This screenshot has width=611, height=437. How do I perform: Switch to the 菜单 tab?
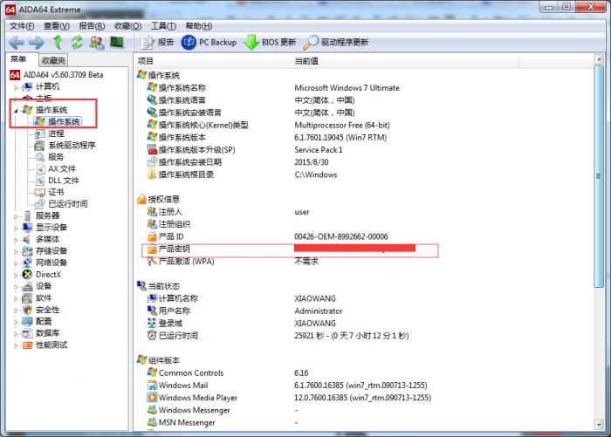[18, 59]
